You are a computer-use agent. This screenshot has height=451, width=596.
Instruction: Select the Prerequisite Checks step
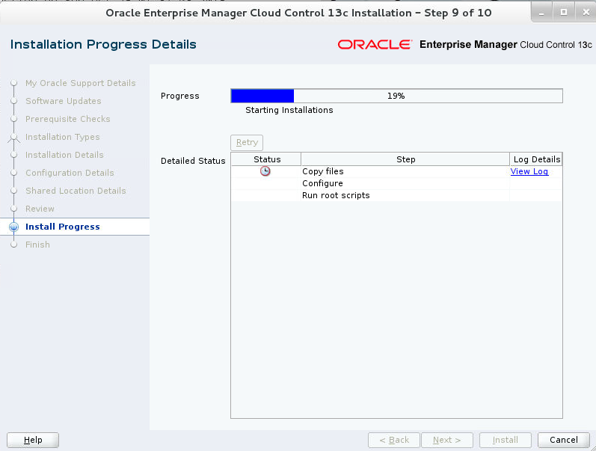(x=67, y=119)
